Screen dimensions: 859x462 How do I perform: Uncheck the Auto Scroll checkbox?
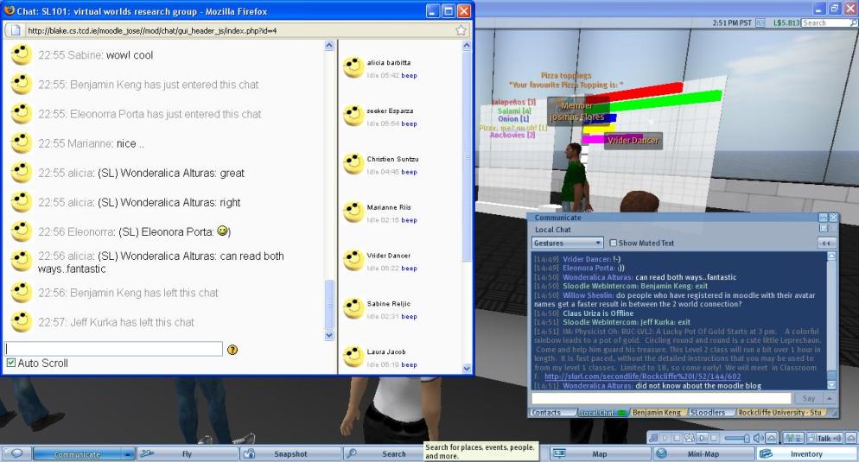[10, 364]
